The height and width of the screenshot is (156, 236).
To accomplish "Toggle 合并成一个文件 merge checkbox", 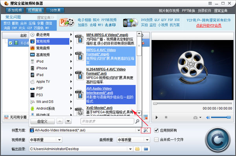I will point(157,139).
